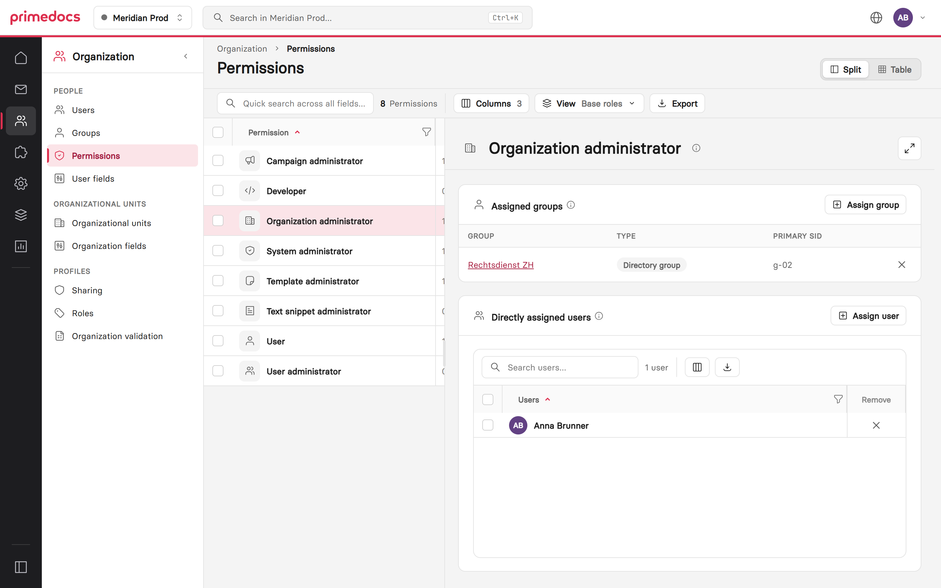
Task: Click the Campaign administrator megaphone icon
Action: (x=250, y=161)
